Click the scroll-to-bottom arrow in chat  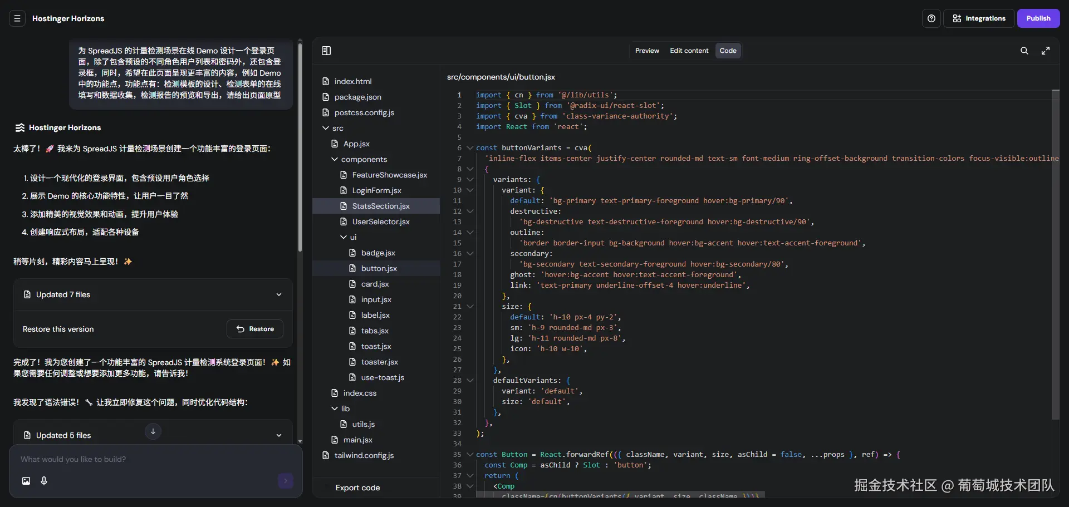pyautogui.click(x=153, y=431)
